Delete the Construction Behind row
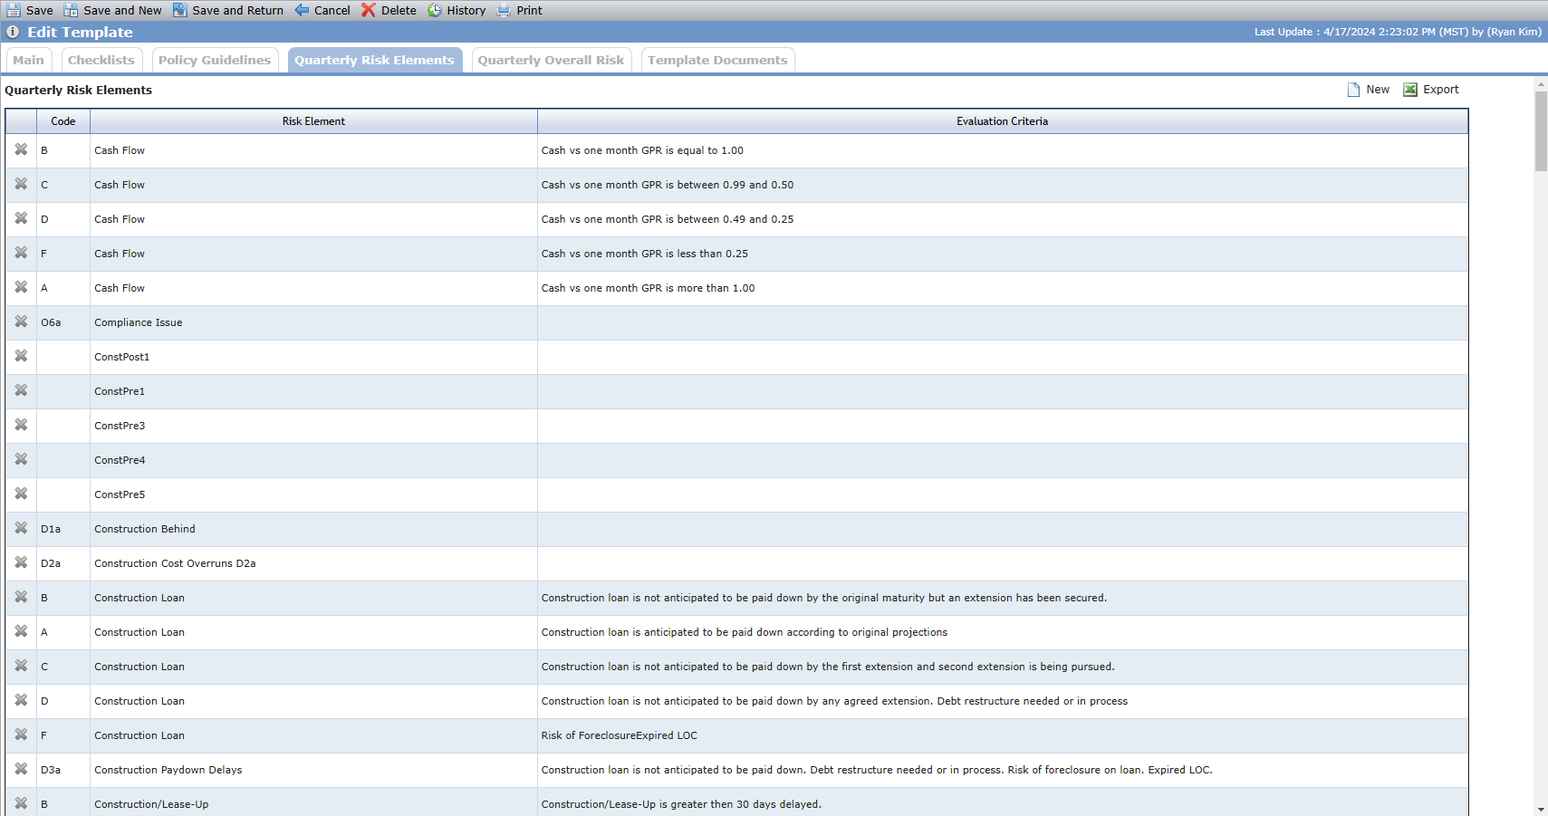Viewport: 1548px width, 816px height. pyautogui.click(x=21, y=528)
